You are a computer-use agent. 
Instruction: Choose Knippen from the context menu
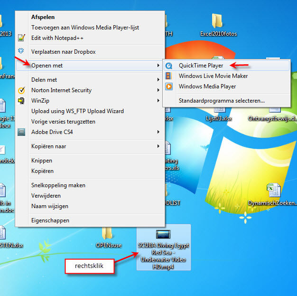(90, 161)
